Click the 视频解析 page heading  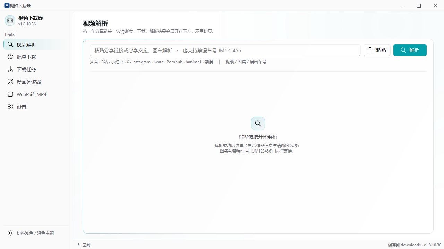tap(95, 24)
